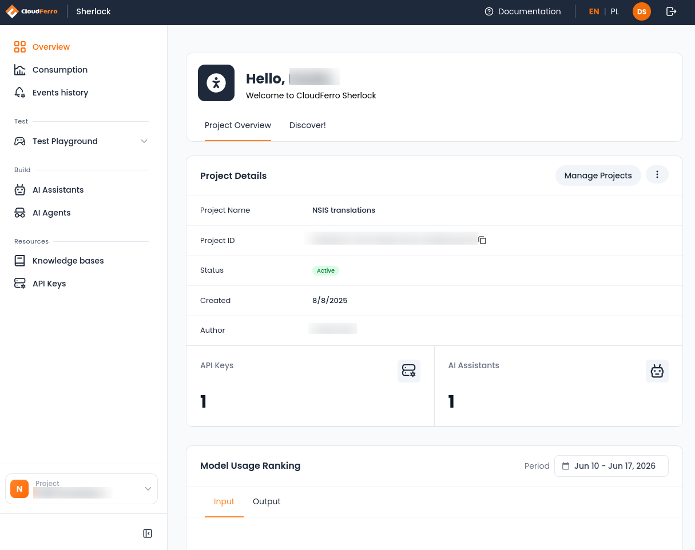
Task: Open the Documentation help link
Action: point(523,11)
